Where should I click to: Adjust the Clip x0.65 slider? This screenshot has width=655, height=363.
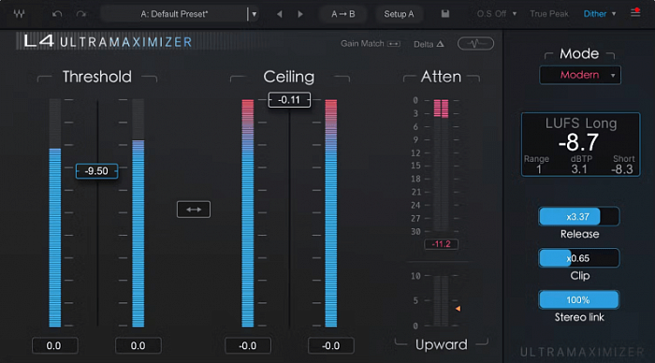click(579, 258)
